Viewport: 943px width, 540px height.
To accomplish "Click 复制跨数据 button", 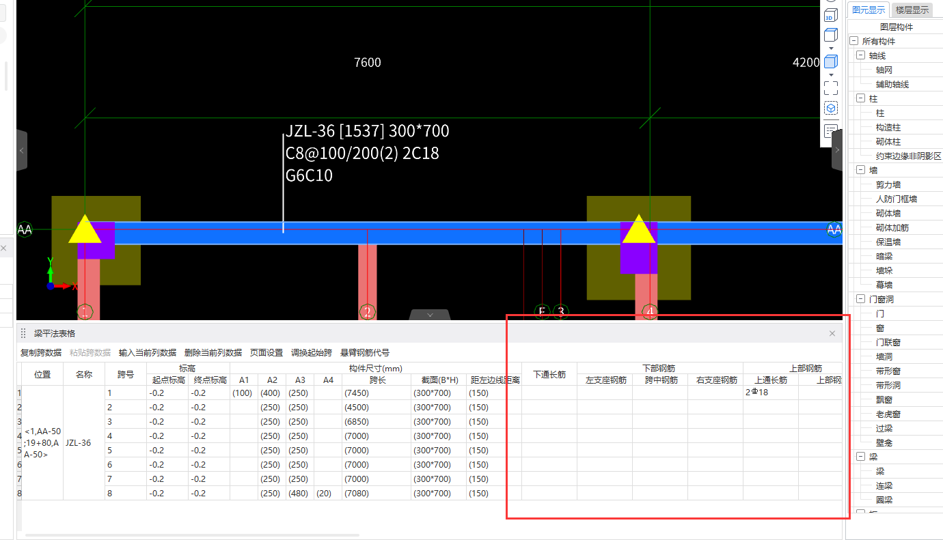I will pyautogui.click(x=41, y=353).
